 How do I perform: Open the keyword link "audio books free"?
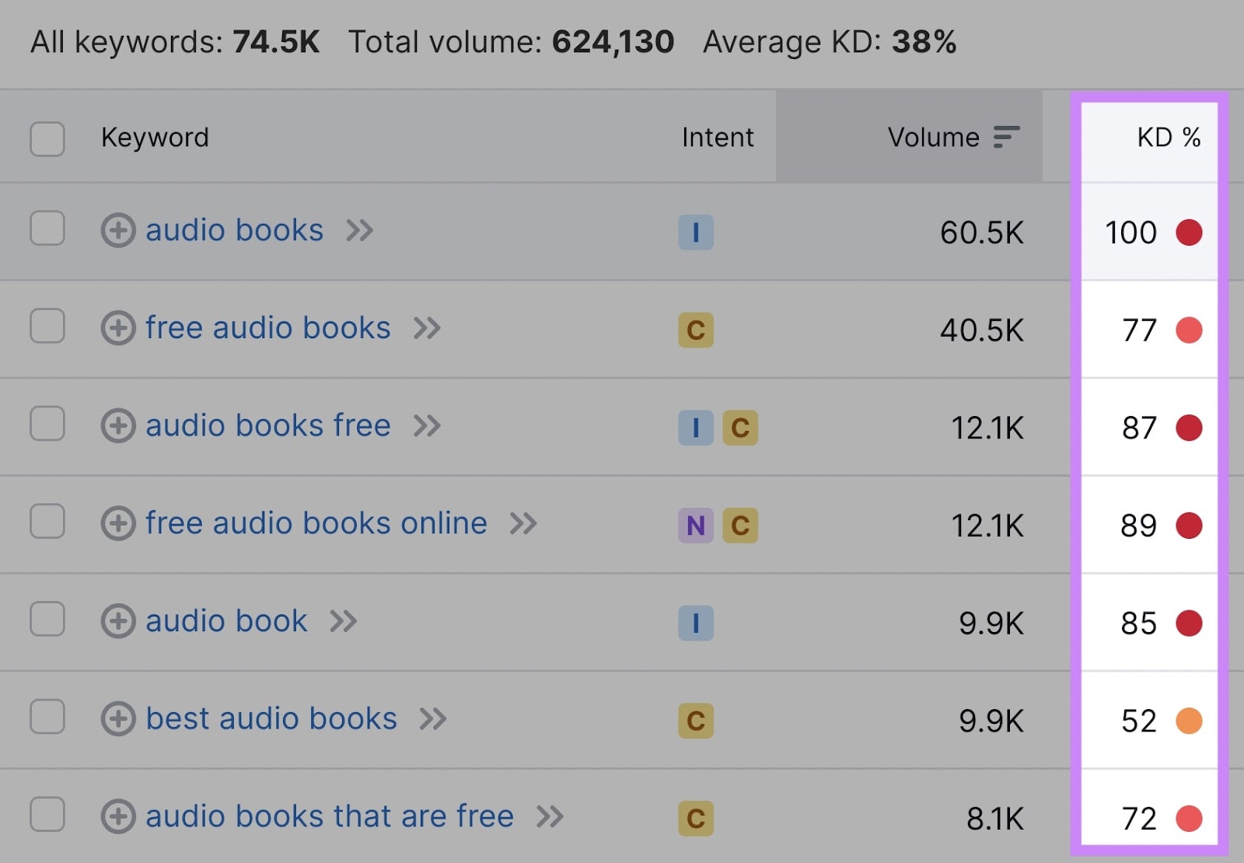pos(267,426)
